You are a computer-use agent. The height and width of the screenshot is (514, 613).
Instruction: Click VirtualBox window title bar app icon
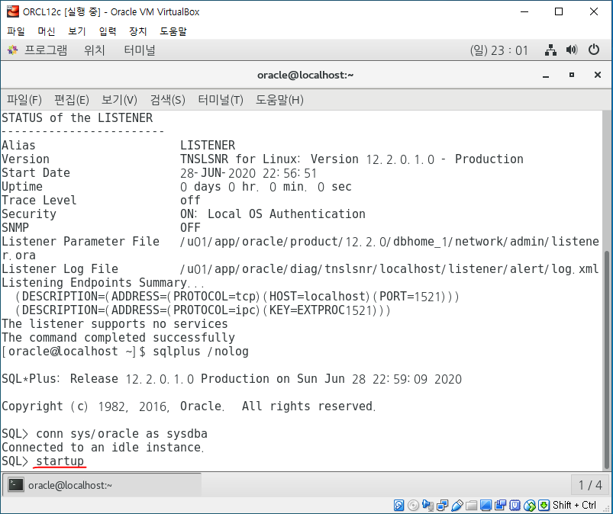click(13, 11)
